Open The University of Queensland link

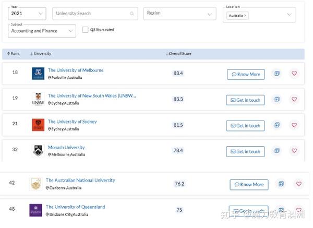(75, 207)
